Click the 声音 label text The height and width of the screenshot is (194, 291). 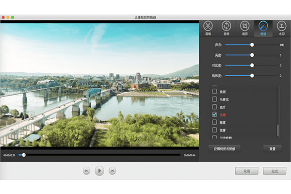[x=218, y=45]
